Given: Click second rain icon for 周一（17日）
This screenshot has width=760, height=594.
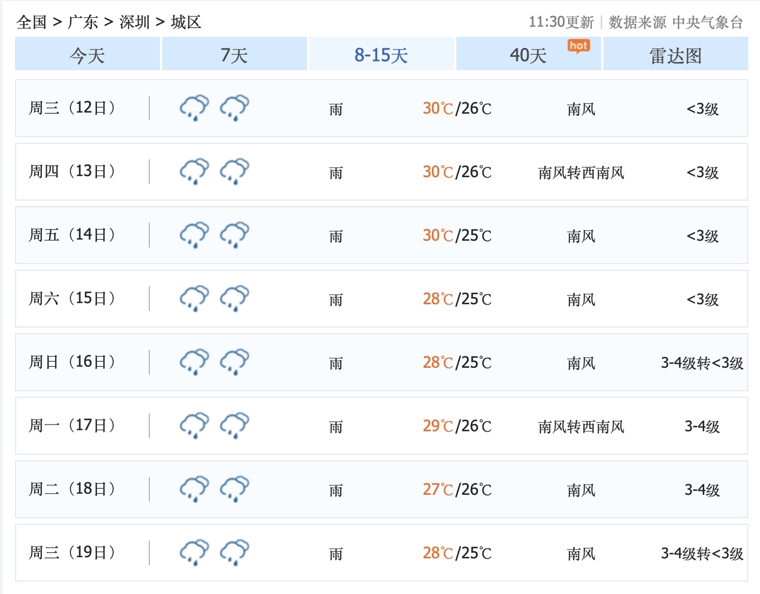Looking at the screenshot, I should (x=235, y=426).
